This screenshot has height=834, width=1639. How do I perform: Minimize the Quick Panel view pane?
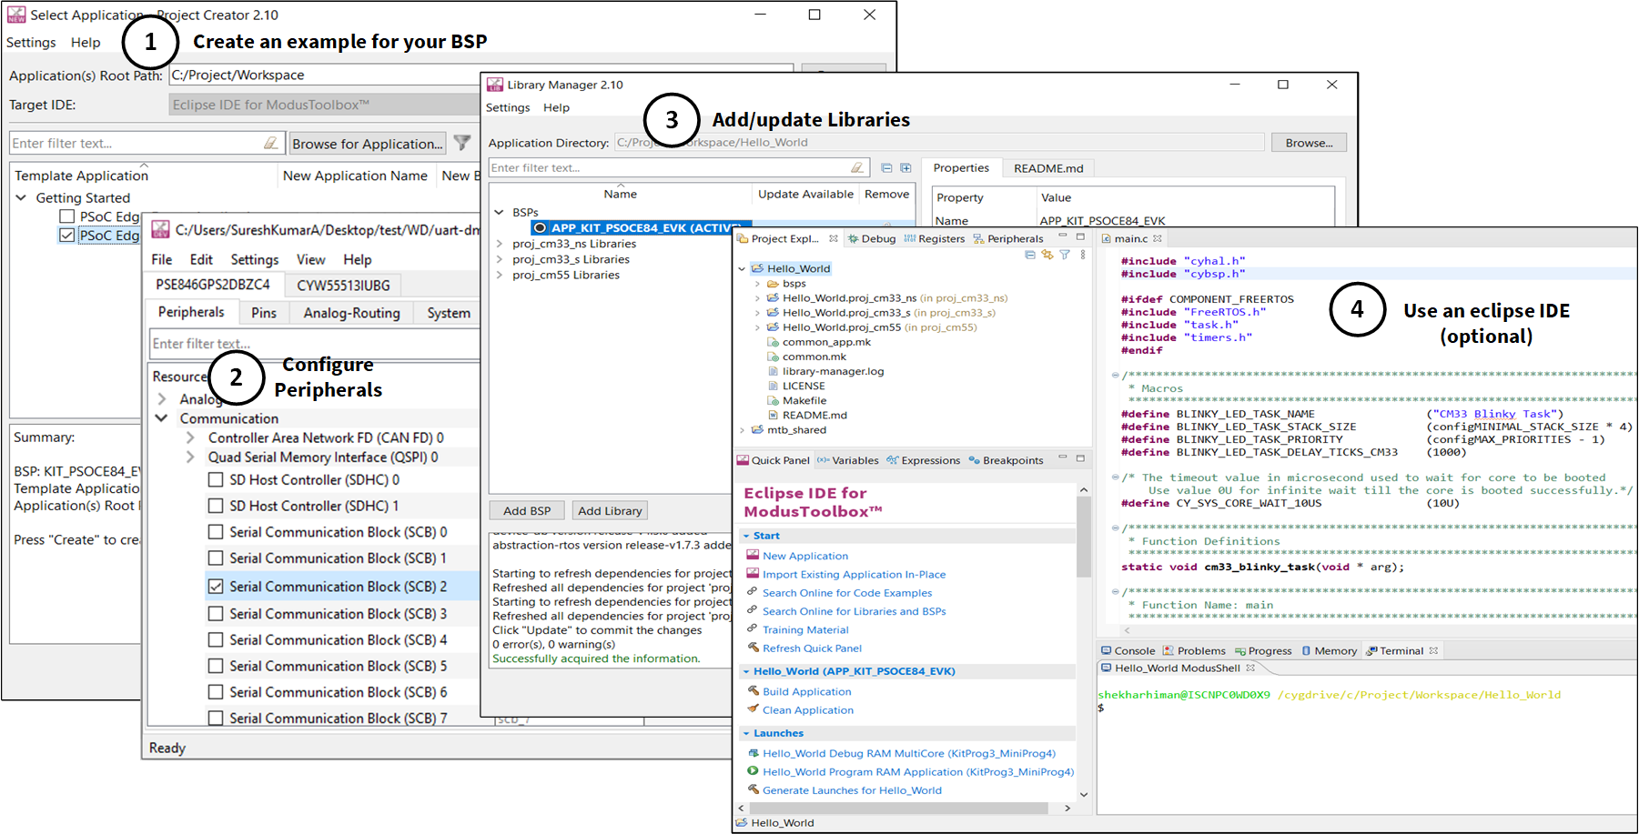point(1062,458)
